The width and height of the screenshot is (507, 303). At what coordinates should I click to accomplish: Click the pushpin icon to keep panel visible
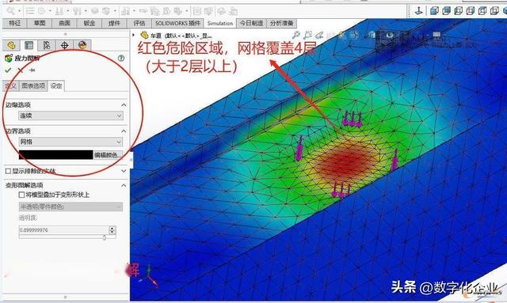point(32,70)
